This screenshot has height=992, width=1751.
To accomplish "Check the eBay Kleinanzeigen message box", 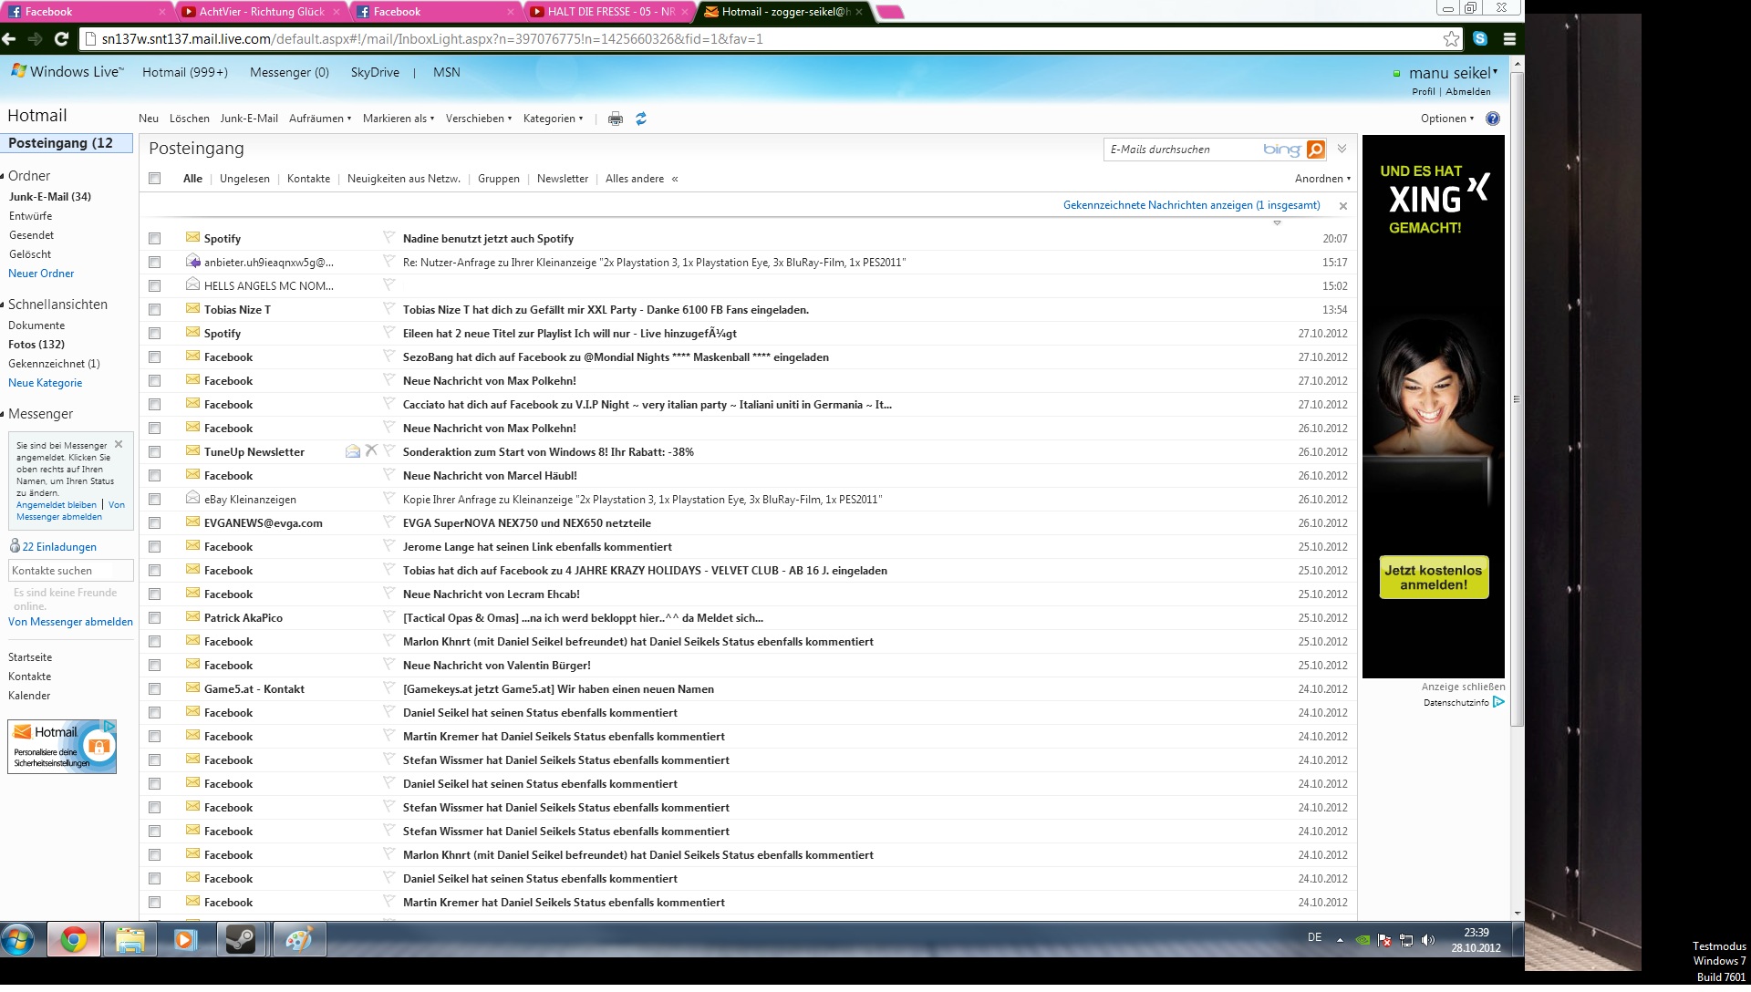I will pos(155,500).
